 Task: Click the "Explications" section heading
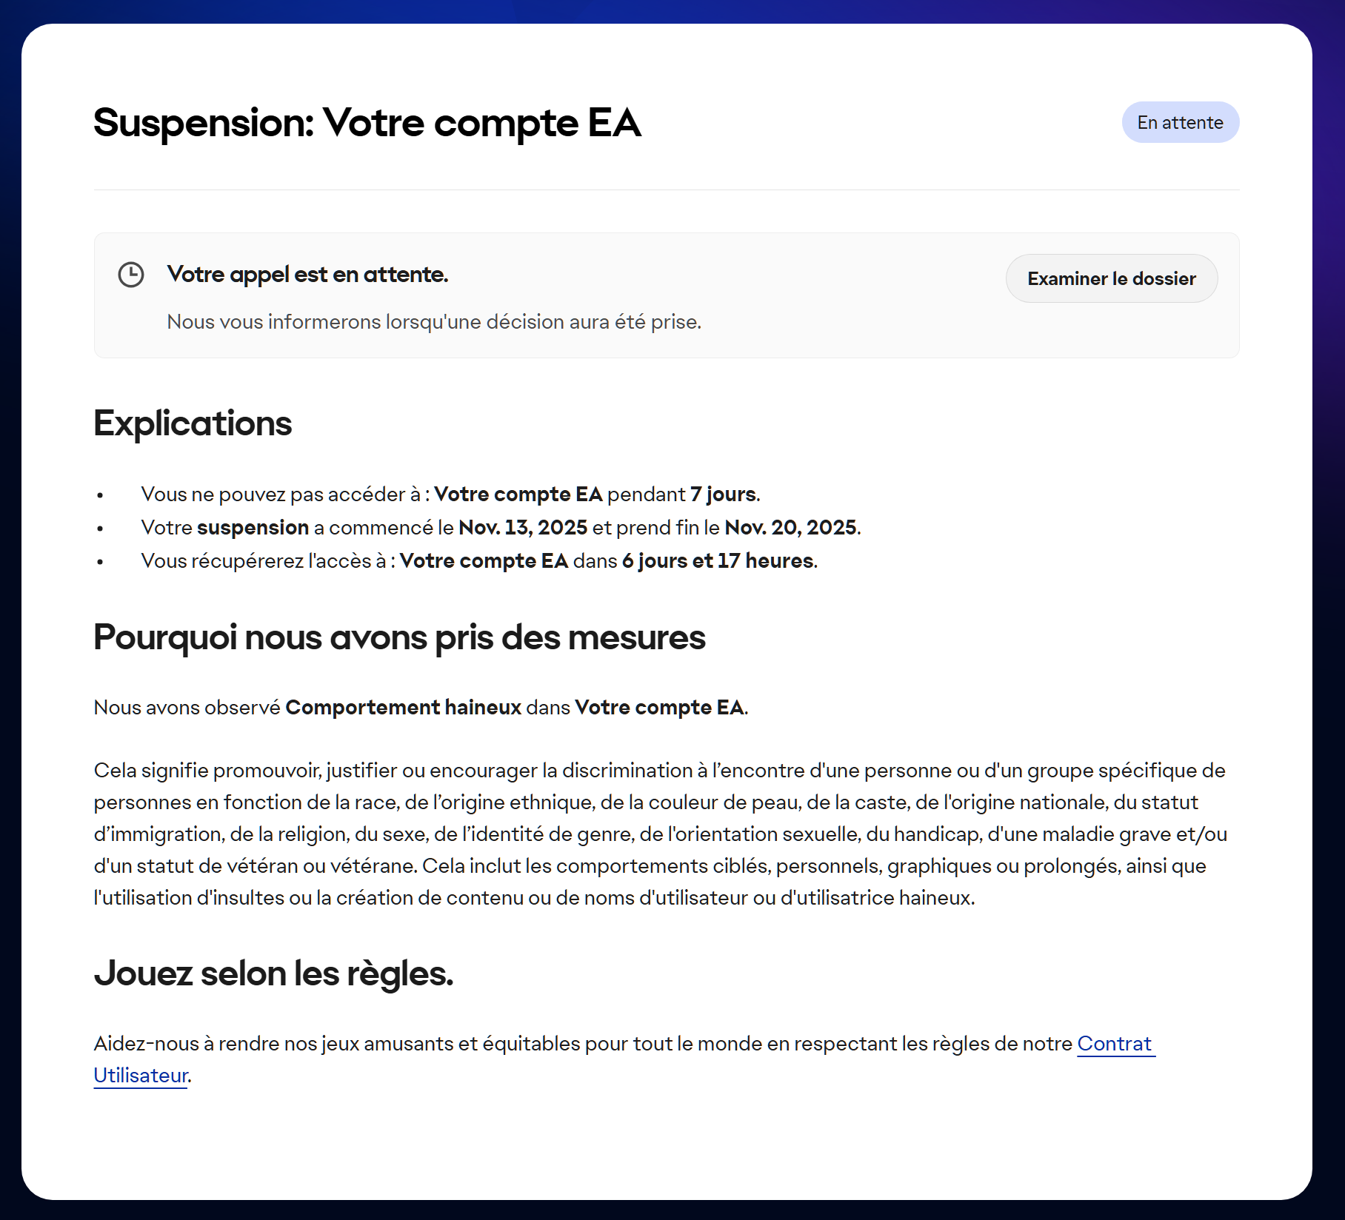(193, 423)
